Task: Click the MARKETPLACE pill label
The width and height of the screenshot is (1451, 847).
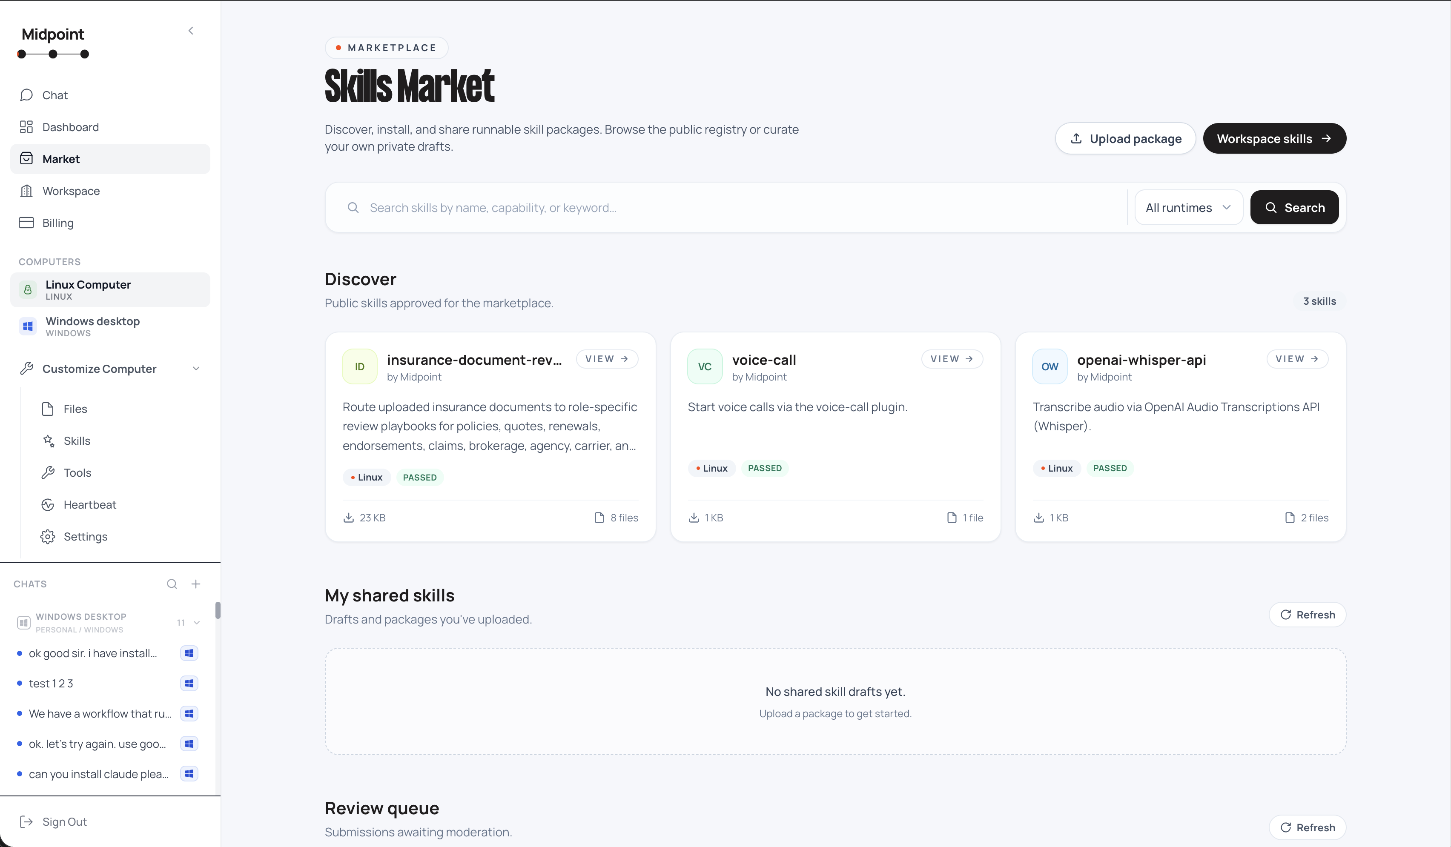Action: 386,48
